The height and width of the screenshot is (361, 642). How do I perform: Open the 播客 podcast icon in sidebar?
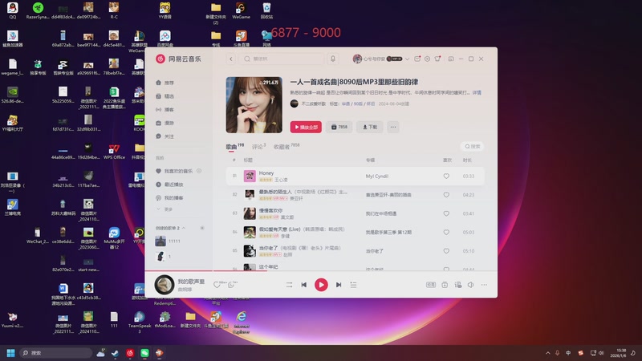(x=158, y=110)
